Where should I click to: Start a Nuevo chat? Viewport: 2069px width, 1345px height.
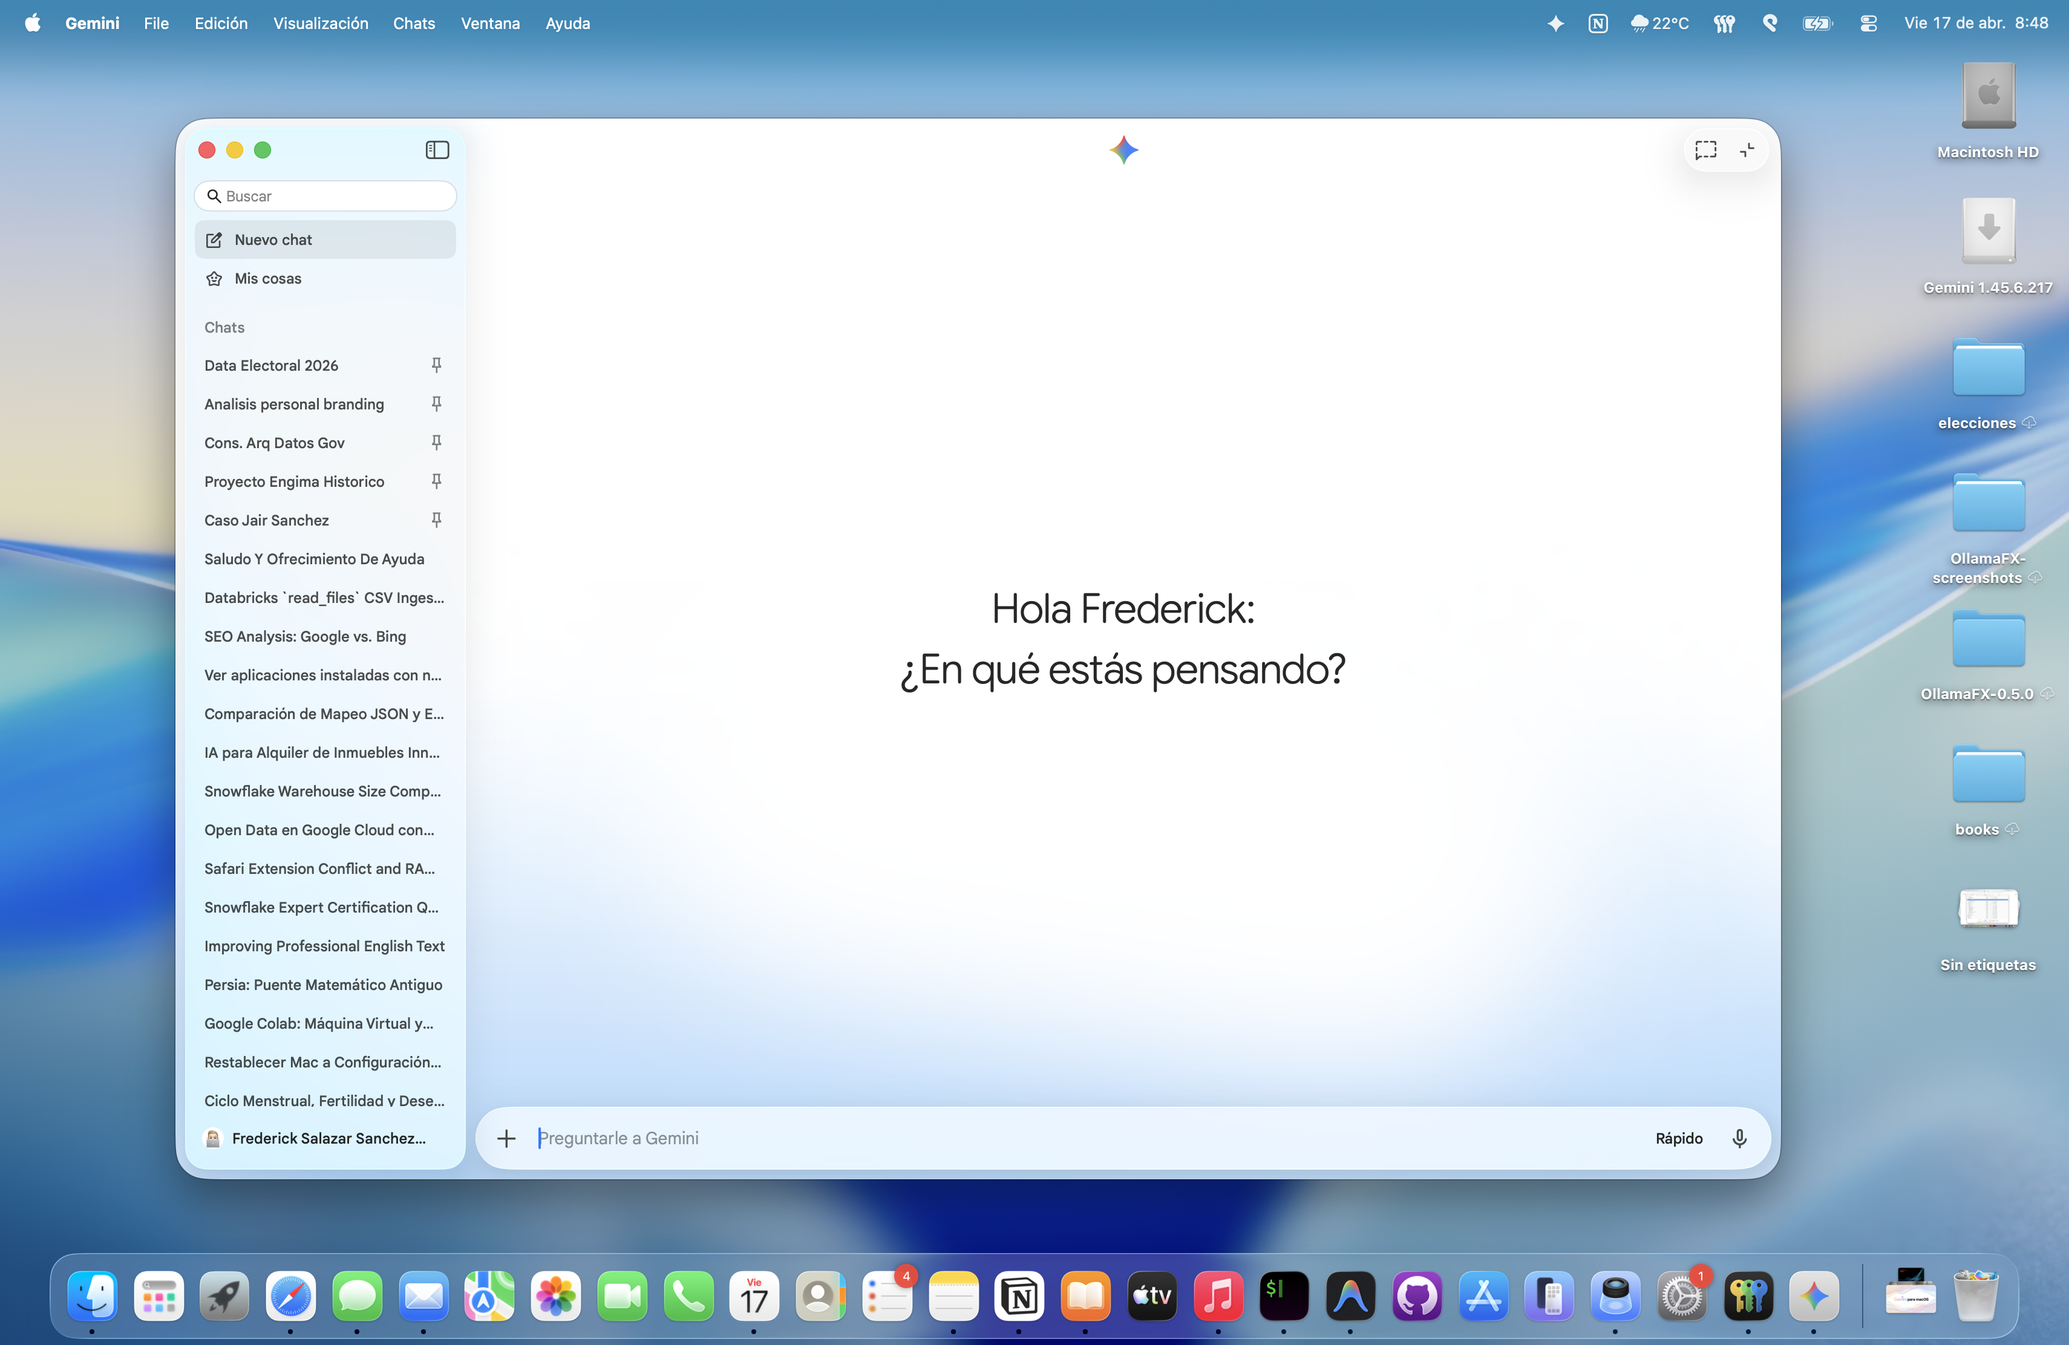coord(325,240)
